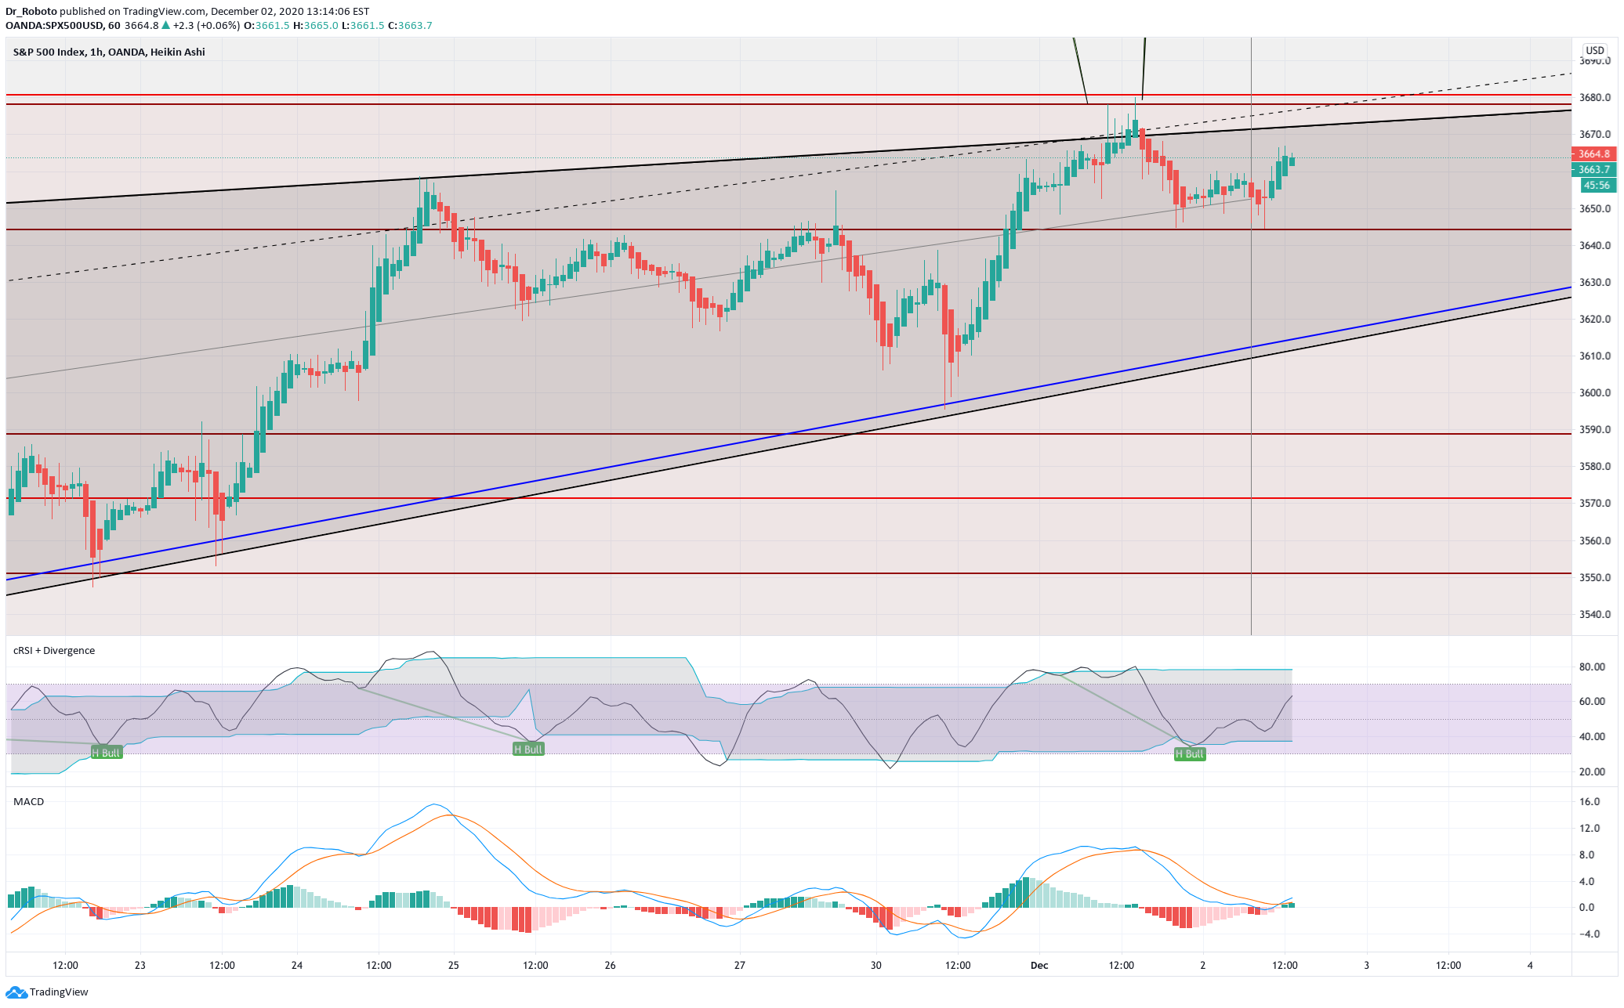The image size is (1624, 1008).
Task: Click the 27 date on the time axis
Action: point(739,966)
